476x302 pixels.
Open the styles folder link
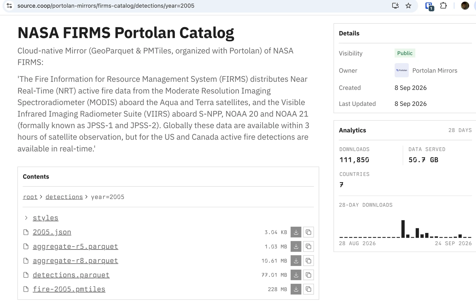pos(46,218)
